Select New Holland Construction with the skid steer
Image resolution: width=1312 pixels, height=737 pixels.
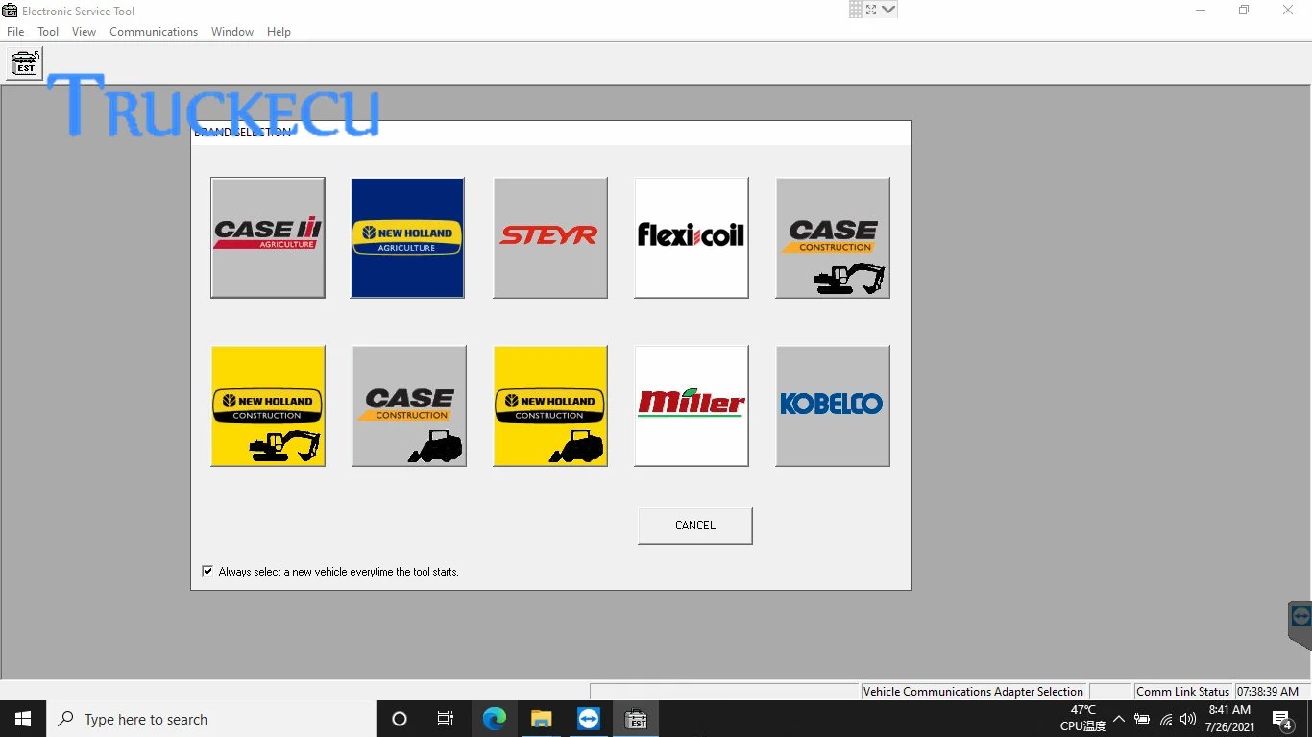click(x=550, y=405)
